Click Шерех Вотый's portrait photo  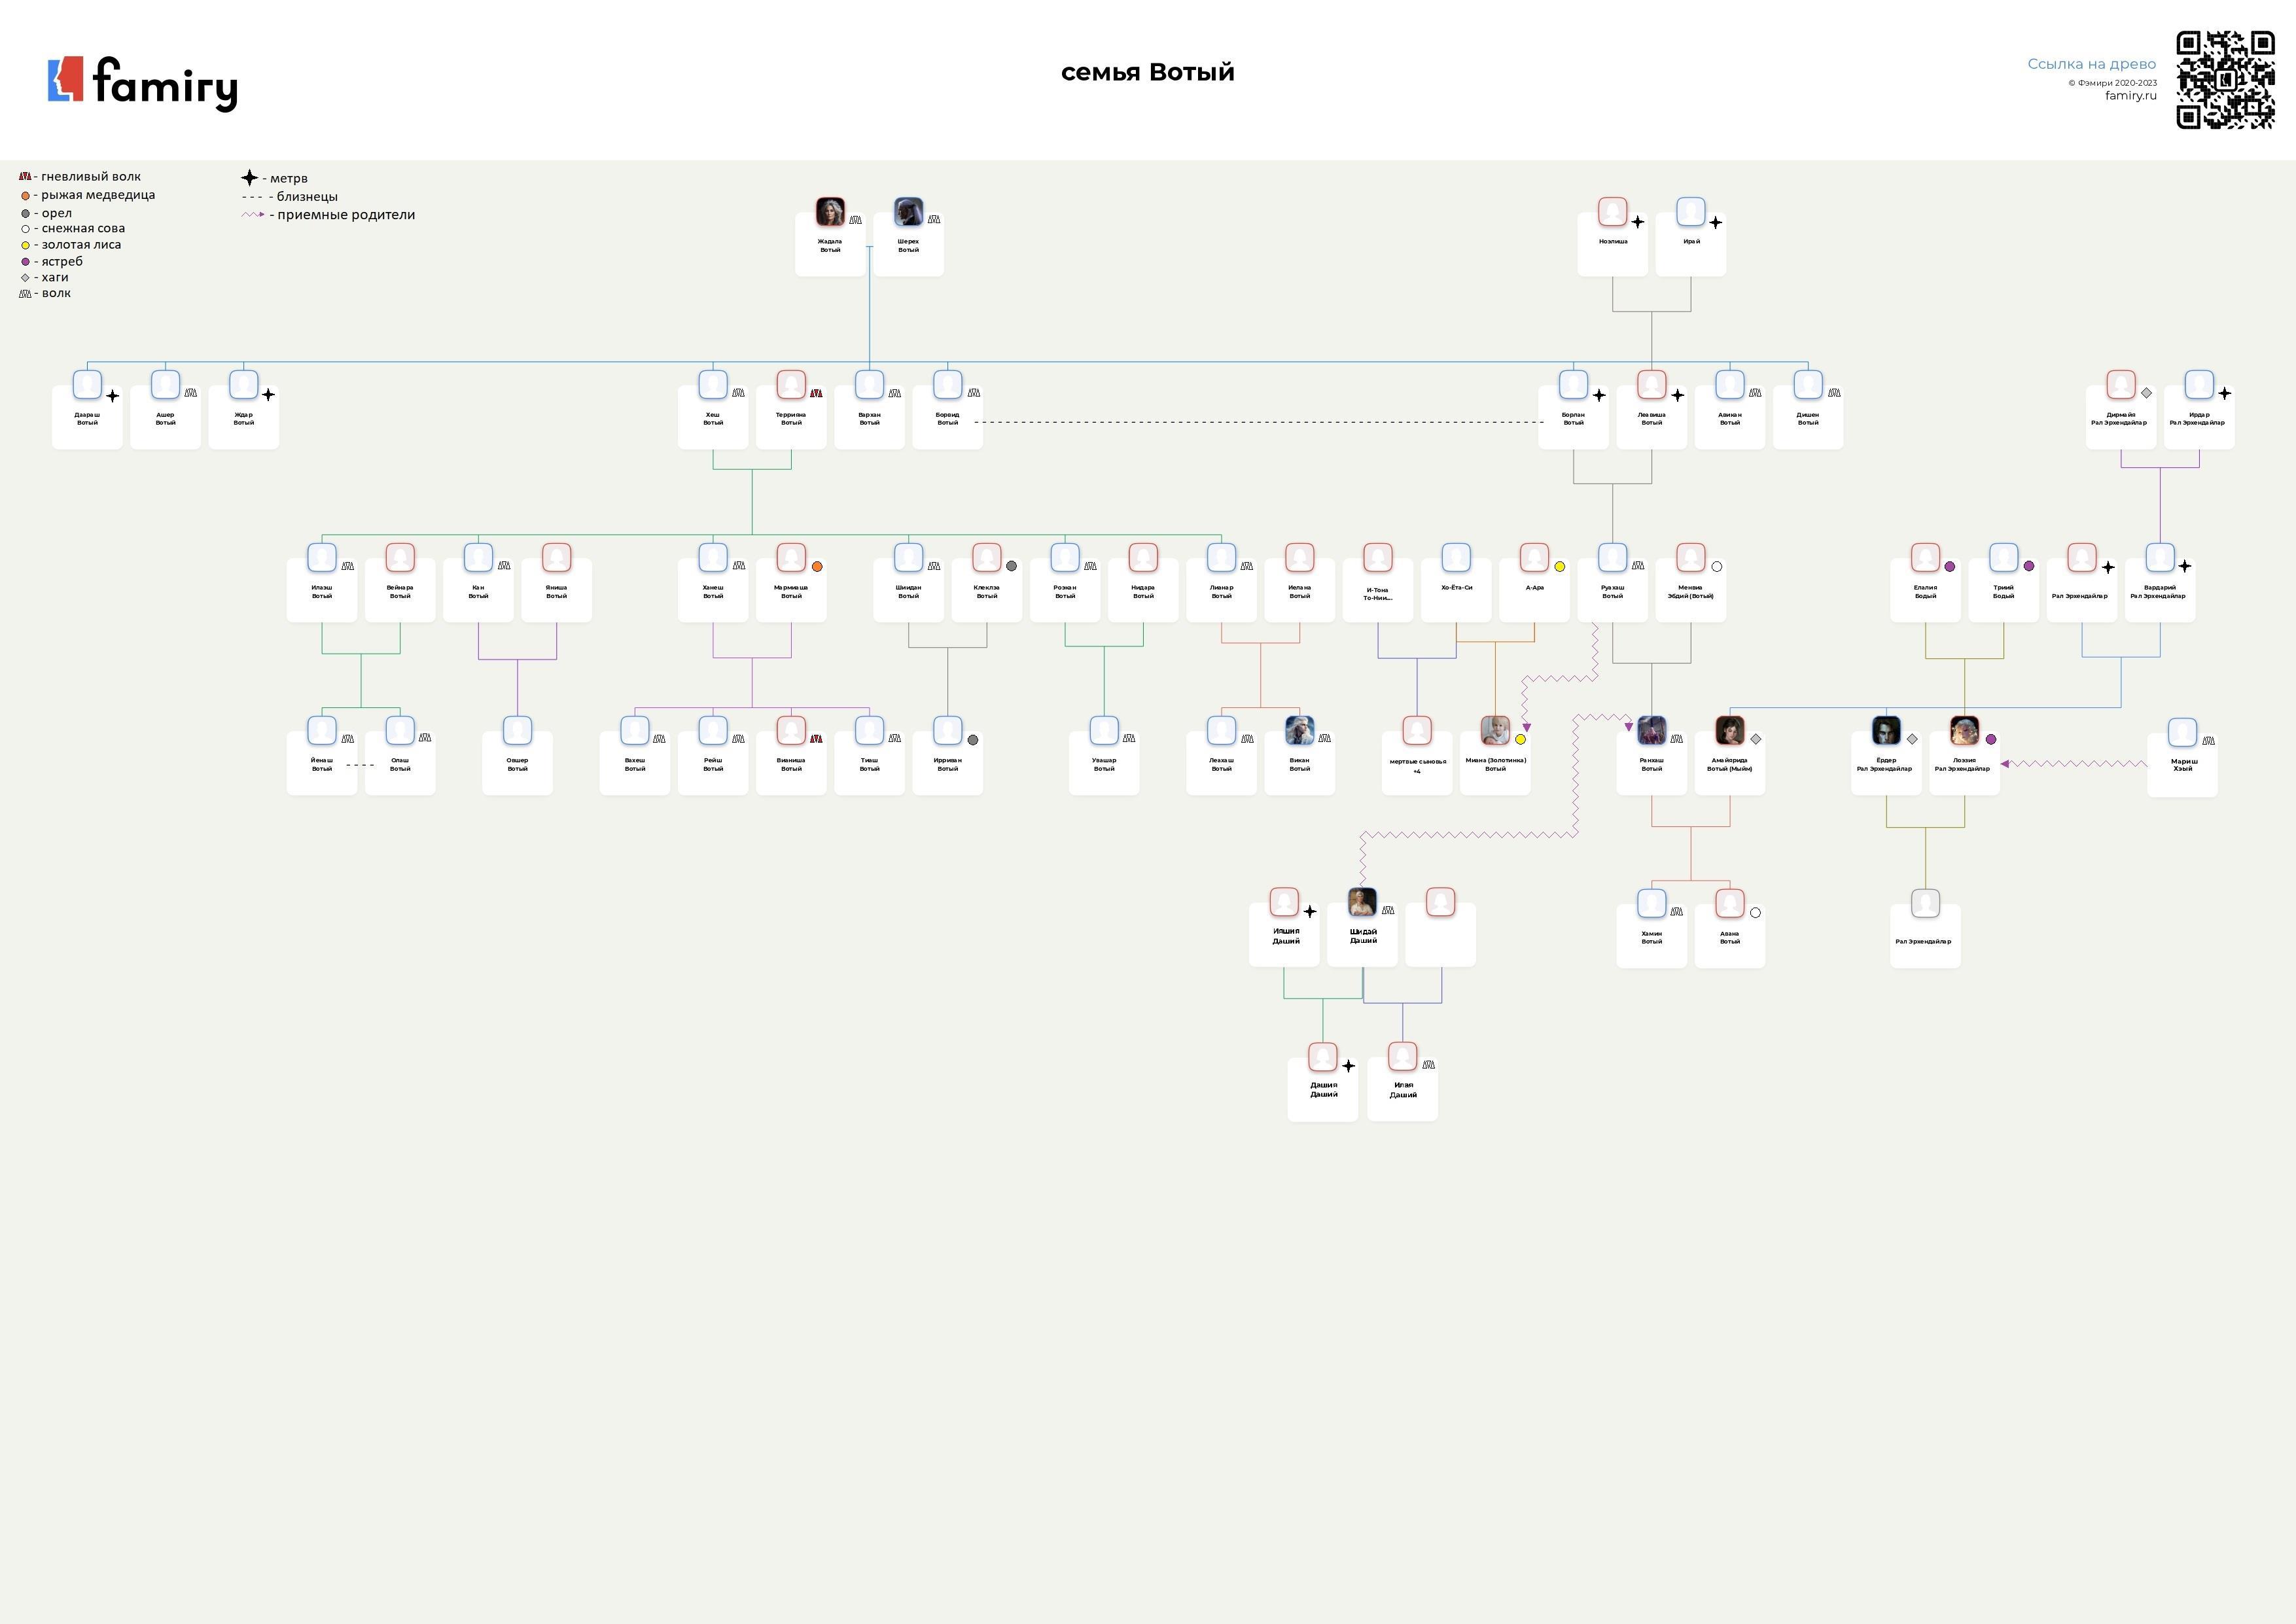pyautogui.click(x=908, y=212)
